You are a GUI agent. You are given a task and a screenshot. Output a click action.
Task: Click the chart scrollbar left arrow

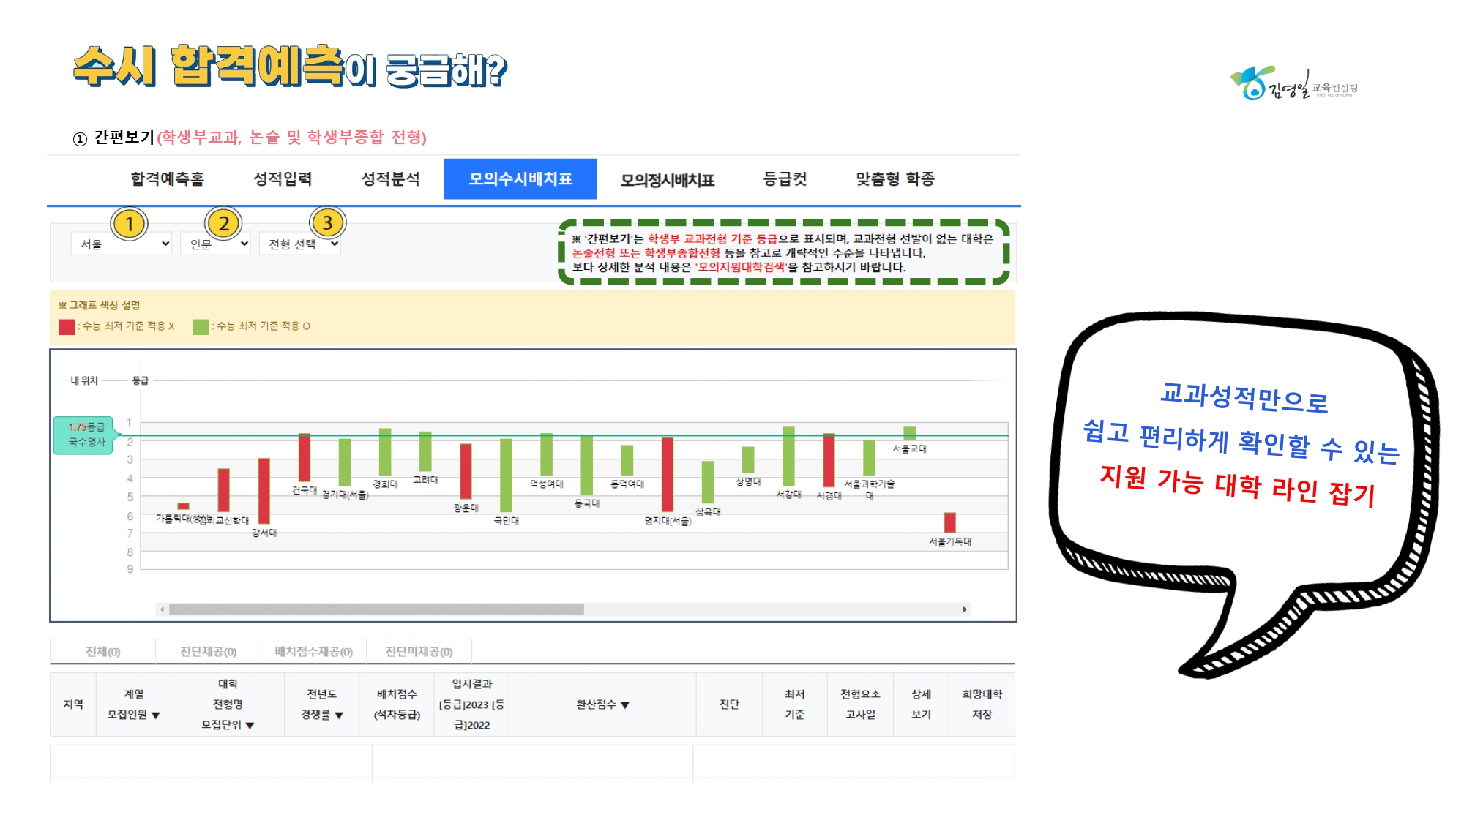tap(162, 609)
